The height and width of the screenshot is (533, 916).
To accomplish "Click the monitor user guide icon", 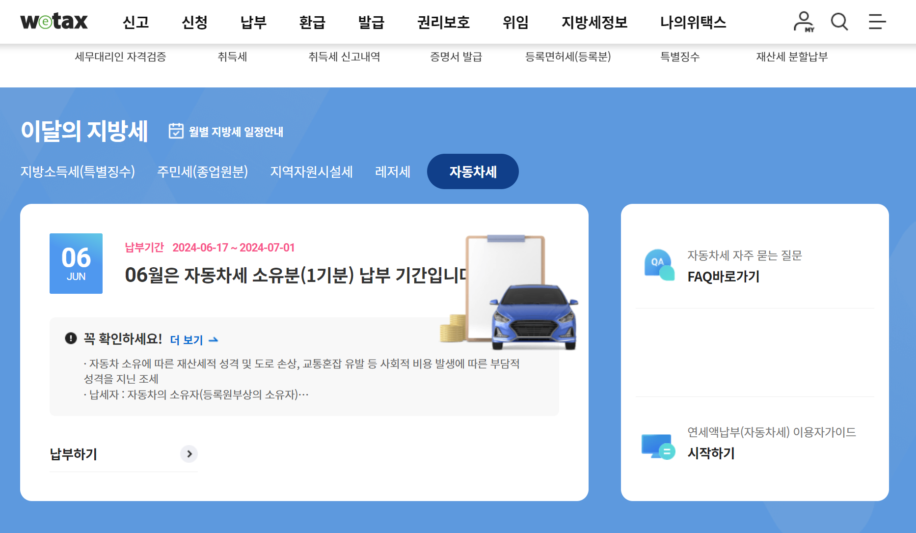I will click(658, 446).
